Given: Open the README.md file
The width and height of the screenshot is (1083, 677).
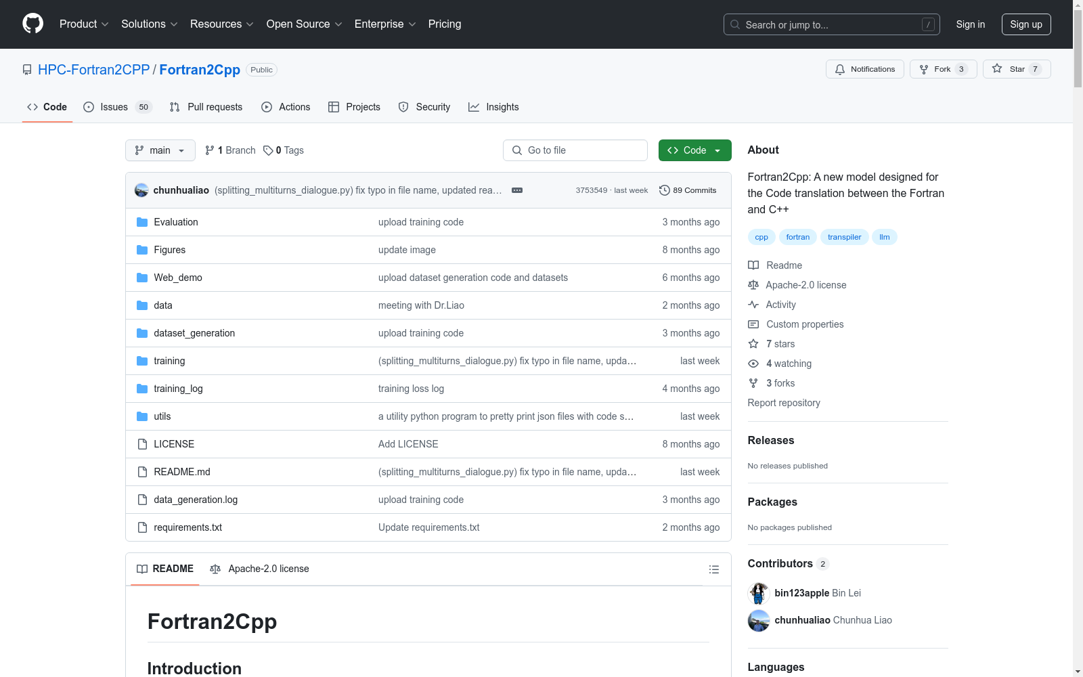Looking at the screenshot, I should 182,472.
